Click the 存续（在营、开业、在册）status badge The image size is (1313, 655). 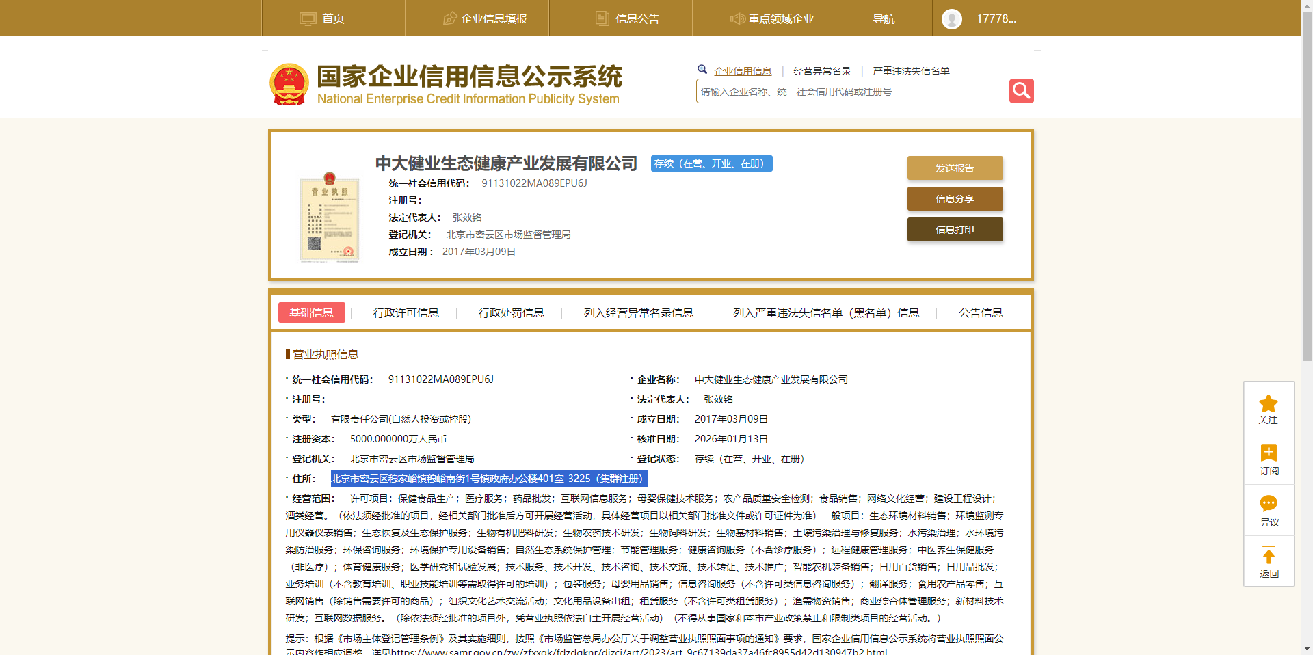pos(712,163)
